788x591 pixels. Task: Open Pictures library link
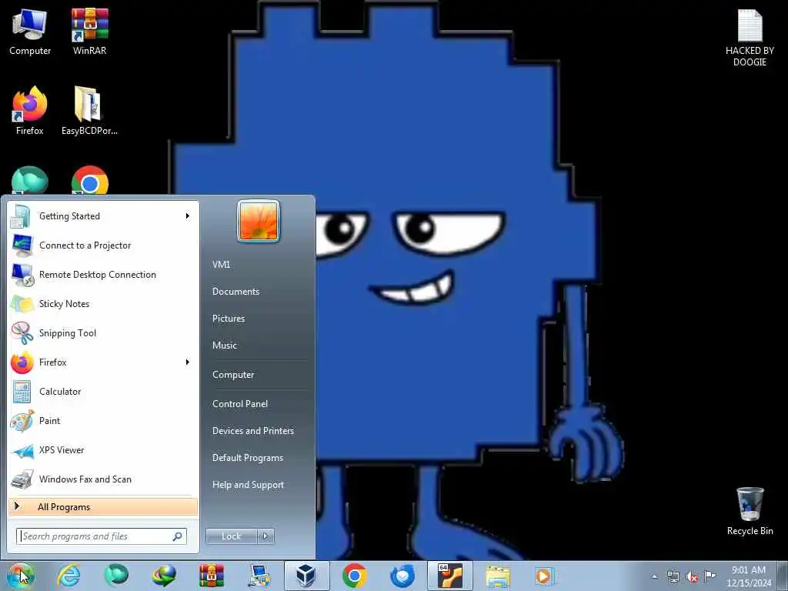229,319
